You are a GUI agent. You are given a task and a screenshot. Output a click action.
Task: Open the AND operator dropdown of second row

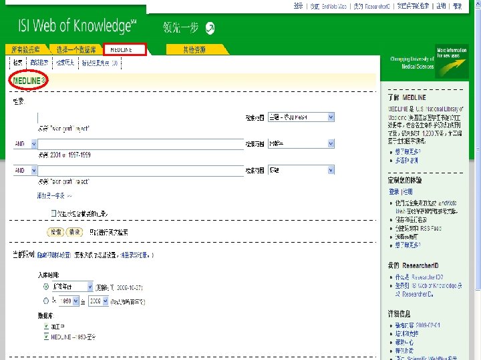tap(25, 143)
